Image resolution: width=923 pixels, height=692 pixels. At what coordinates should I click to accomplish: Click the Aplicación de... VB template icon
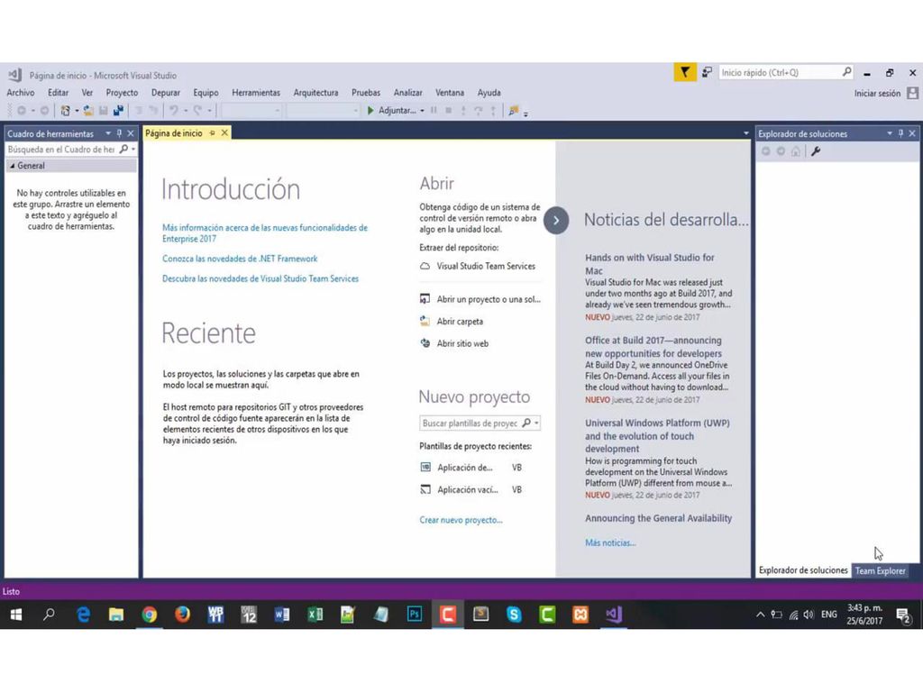(x=425, y=468)
